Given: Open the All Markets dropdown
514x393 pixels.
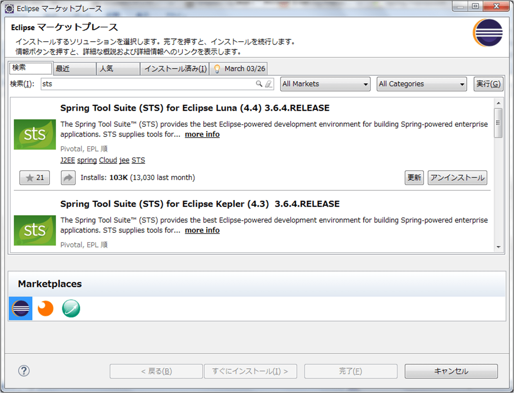Looking at the screenshot, I should pos(325,84).
